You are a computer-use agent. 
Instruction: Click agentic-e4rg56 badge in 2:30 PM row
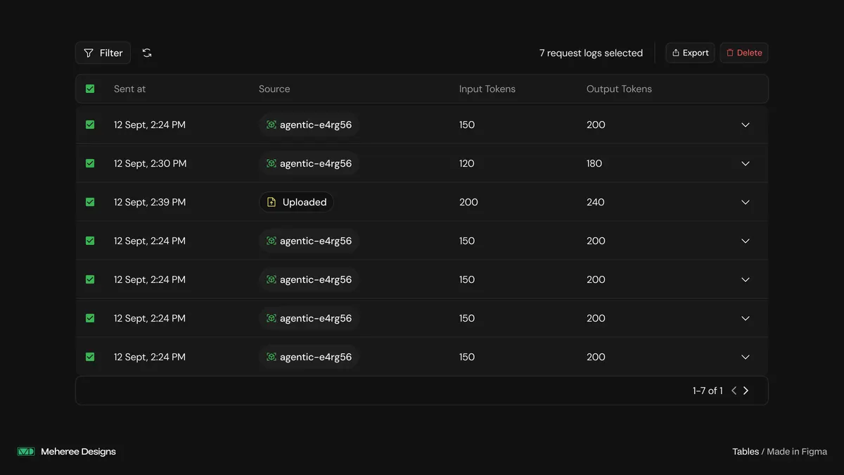click(x=309, y=163)
